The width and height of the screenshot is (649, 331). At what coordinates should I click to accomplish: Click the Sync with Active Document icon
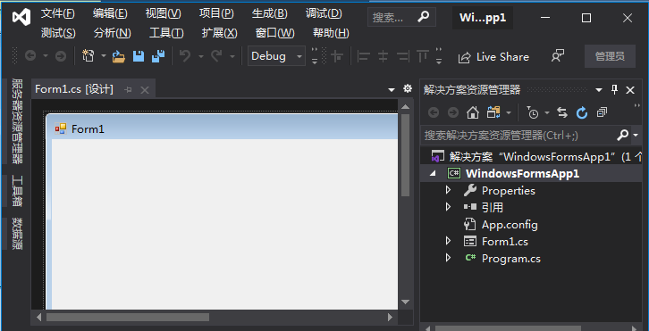click(x=562, y=112)
